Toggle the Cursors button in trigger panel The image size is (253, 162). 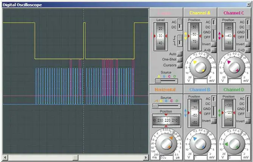[x=180, y=65]
